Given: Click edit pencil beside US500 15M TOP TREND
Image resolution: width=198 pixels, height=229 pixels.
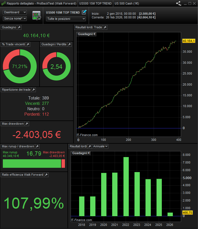Looking at the screenshot, I should 84,12.
